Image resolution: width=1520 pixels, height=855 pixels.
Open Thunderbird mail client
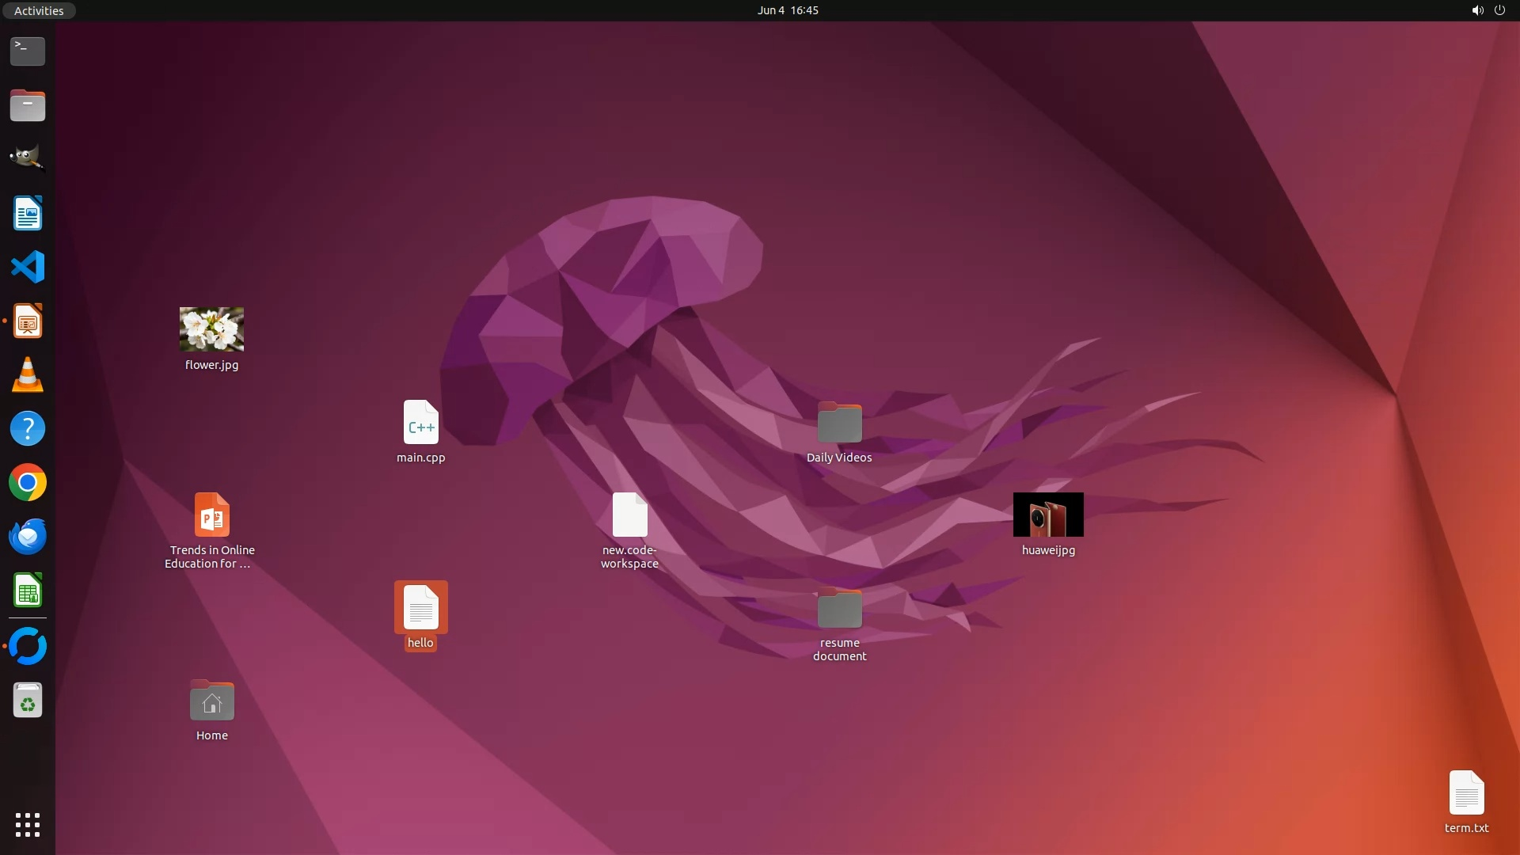tap(28, 537)
